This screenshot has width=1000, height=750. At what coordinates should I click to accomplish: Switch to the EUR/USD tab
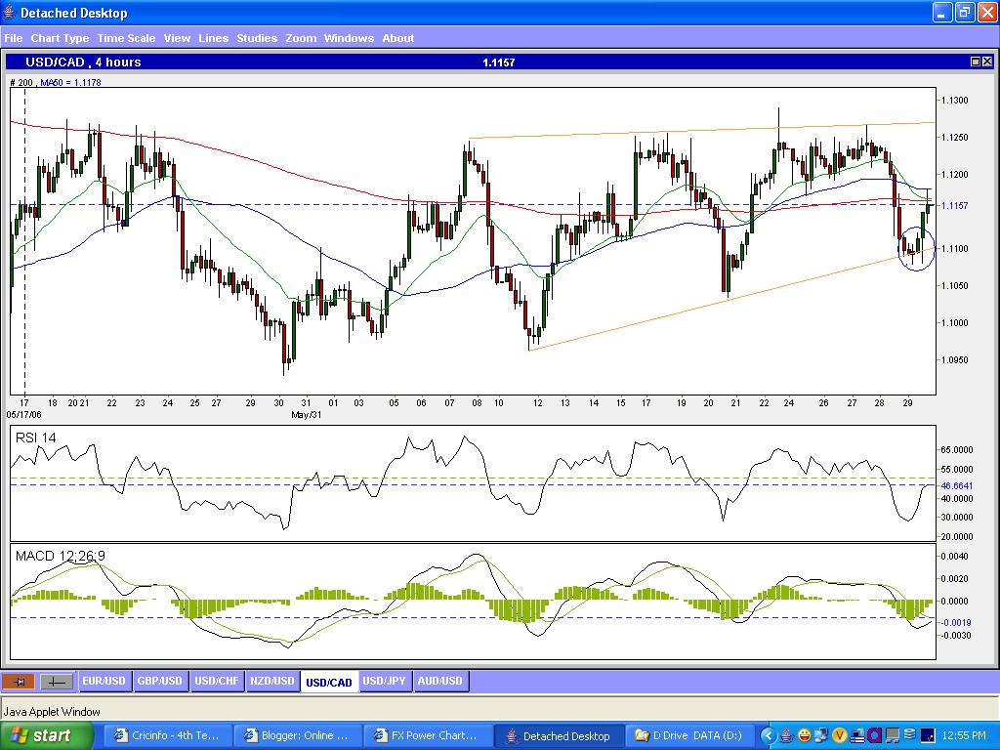(104, 681)
